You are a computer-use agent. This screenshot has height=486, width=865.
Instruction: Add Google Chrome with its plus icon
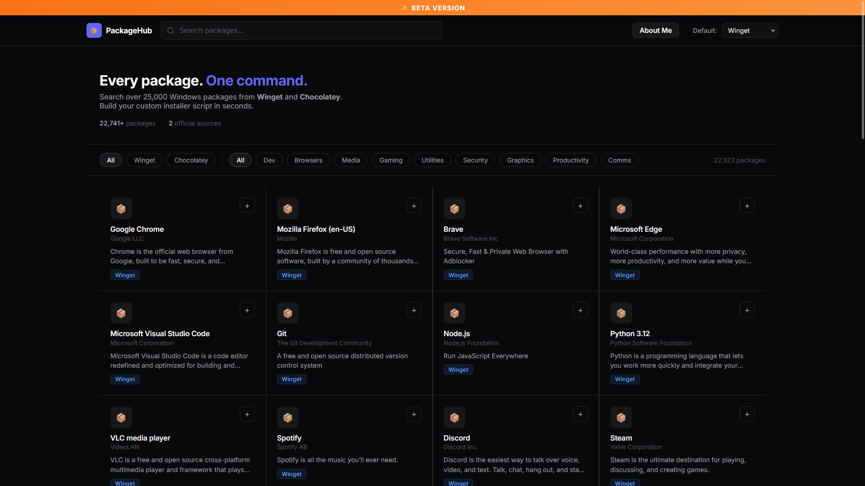pos(247,206)
